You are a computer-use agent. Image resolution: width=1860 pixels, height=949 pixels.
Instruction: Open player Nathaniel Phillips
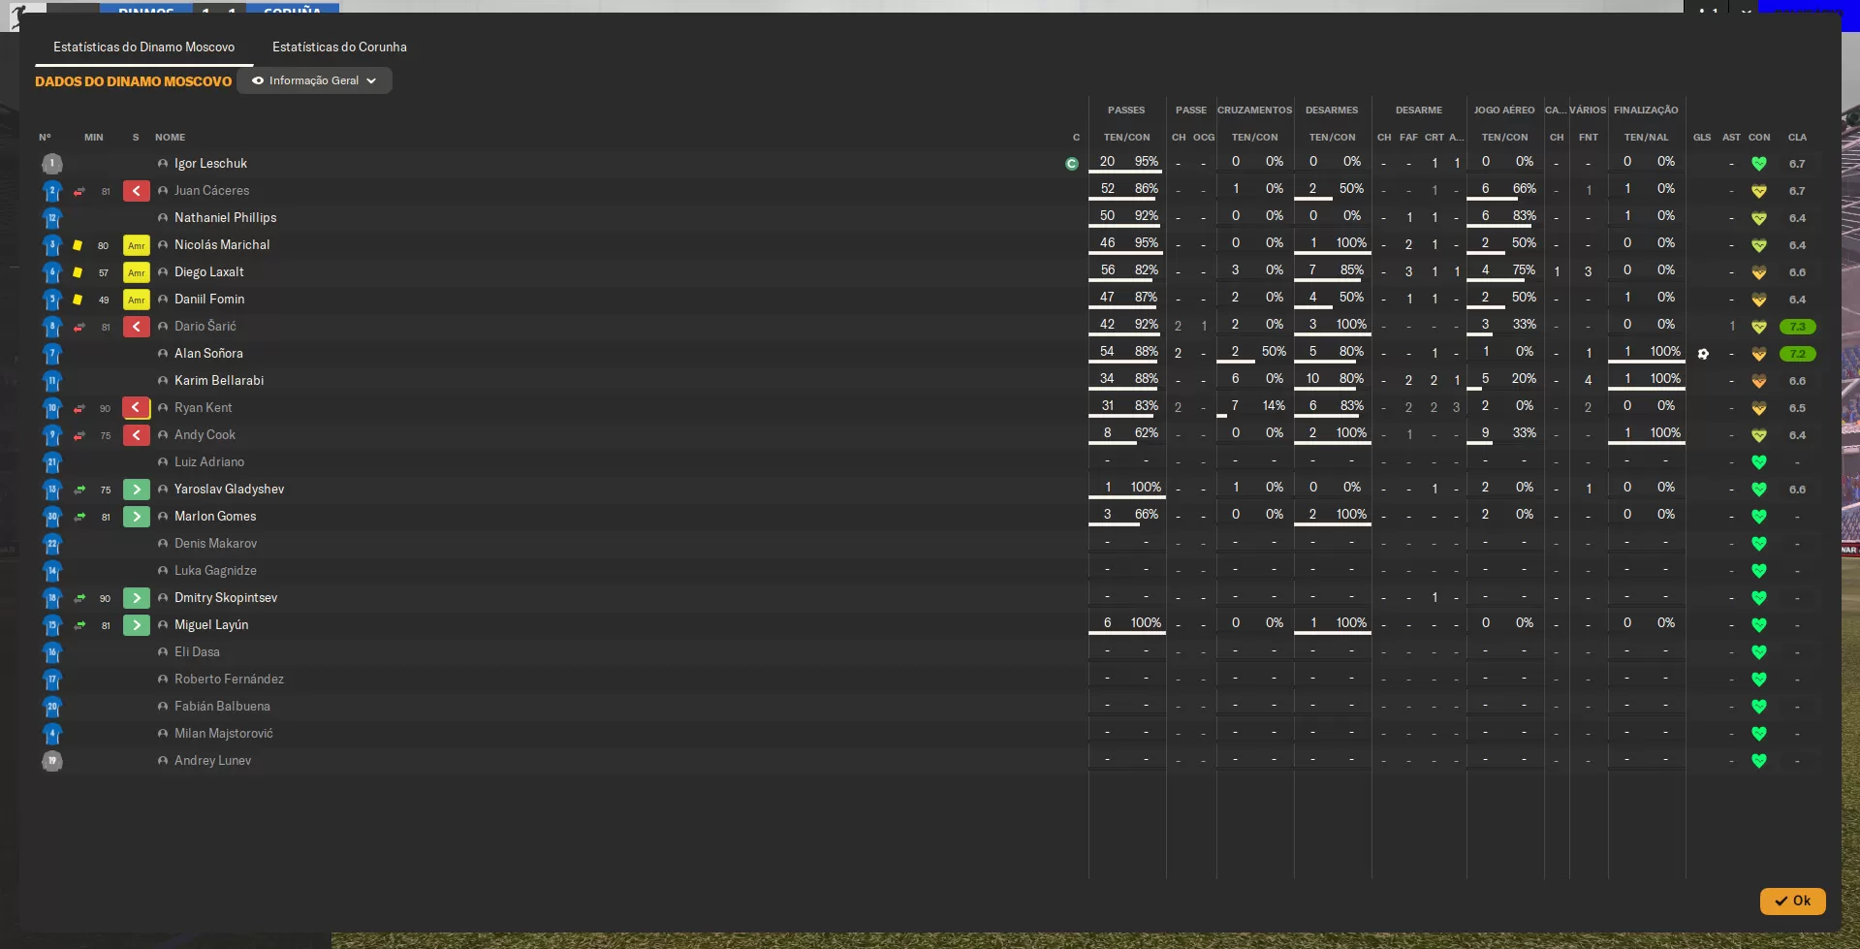coord(225,218)
